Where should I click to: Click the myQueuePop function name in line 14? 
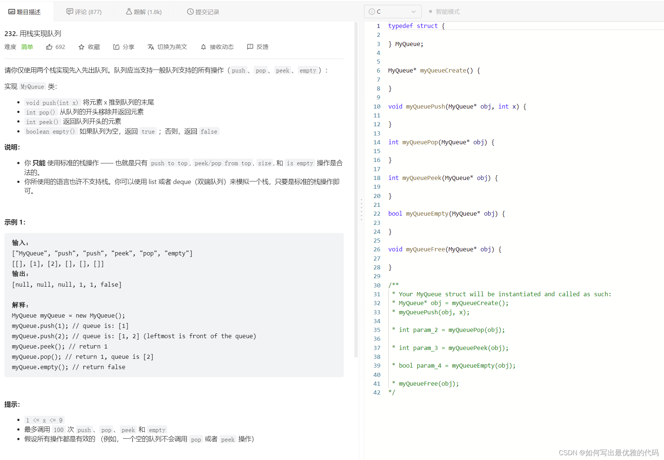point(420,142)
